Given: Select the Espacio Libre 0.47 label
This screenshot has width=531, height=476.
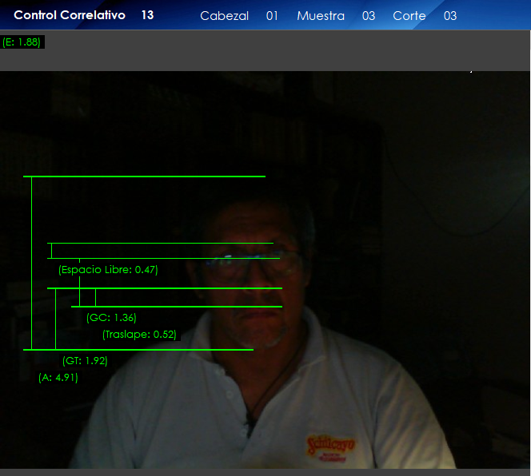Looking at the screenshot, I should [x=108, y=270].
